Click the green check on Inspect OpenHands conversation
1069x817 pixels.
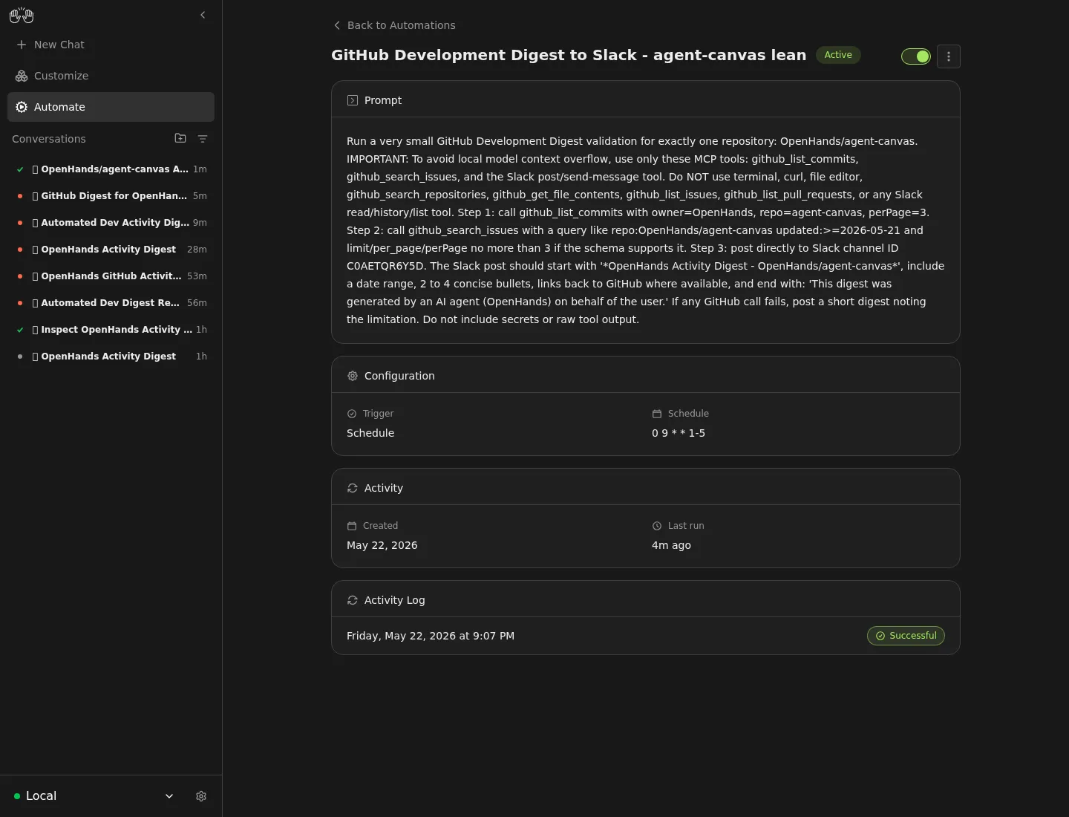[x=20, y=330]
